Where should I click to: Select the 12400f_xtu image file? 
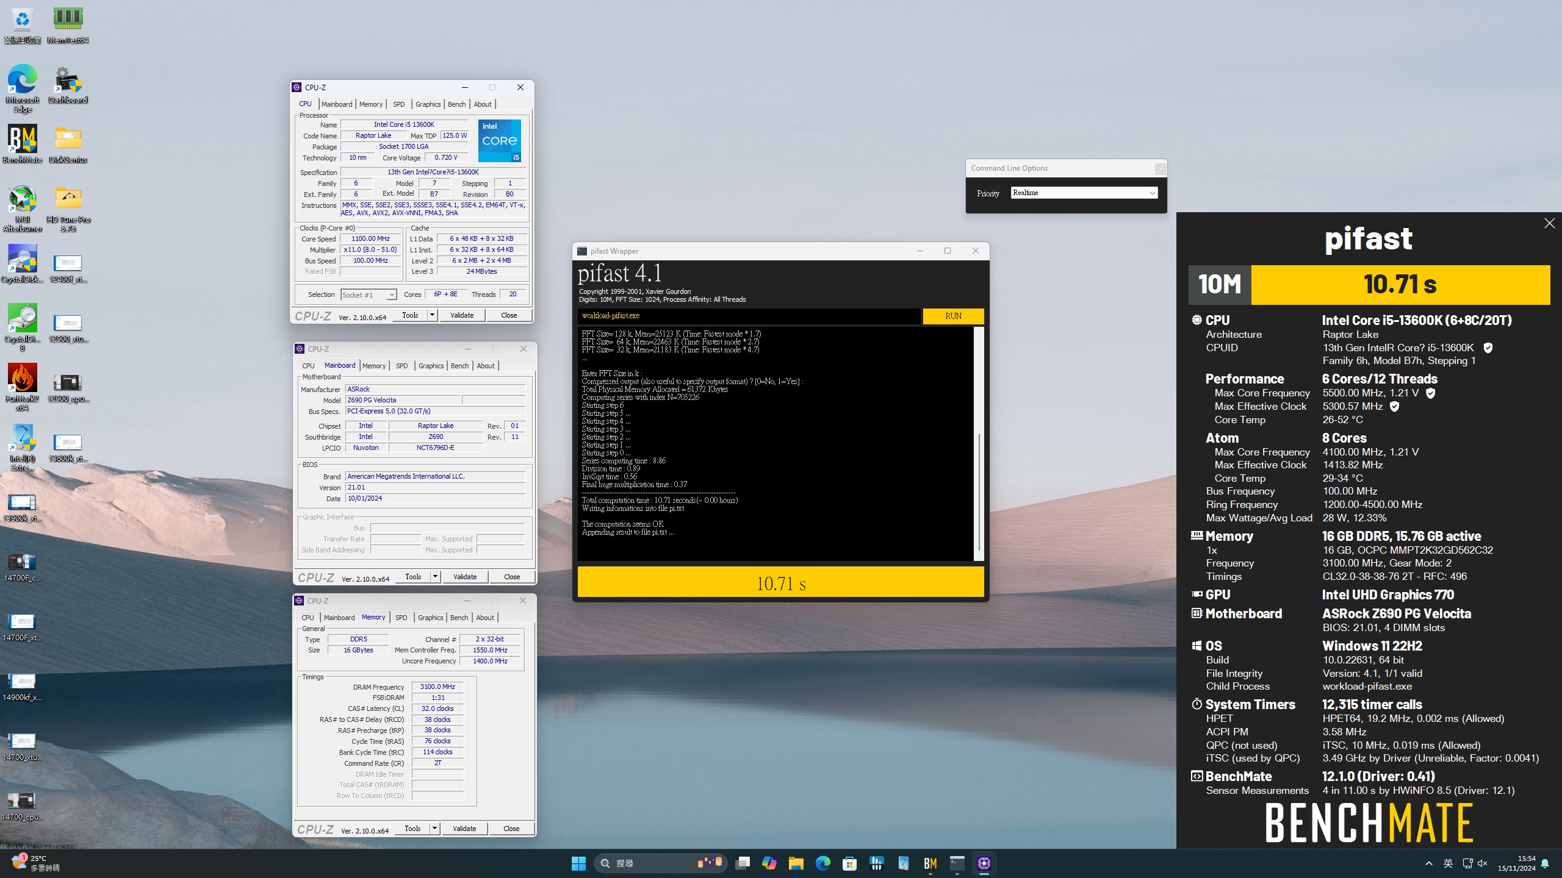(68, 268)
